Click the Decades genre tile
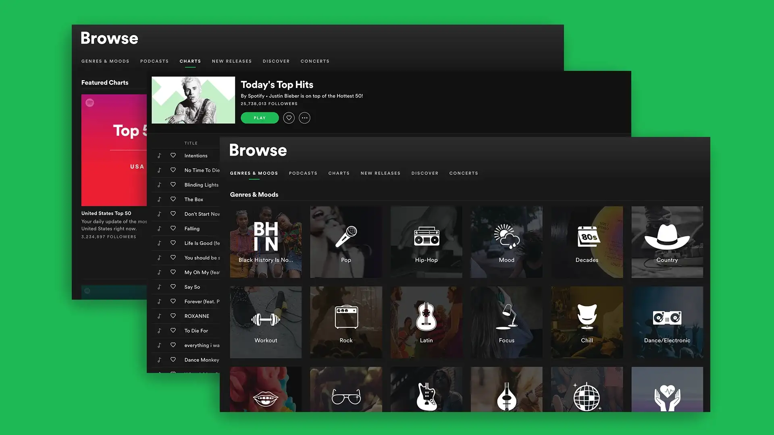The image size is (774, 435). [587, 241]
